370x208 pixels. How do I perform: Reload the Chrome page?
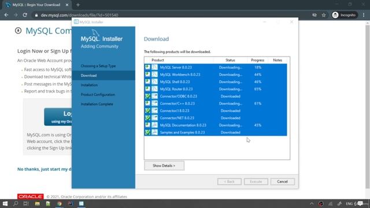pos(25,15)
